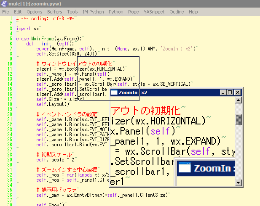Click 'self.Sizer = sizer1' line
The width and height of the screenshot is (260, 206).
coord(60,99)
